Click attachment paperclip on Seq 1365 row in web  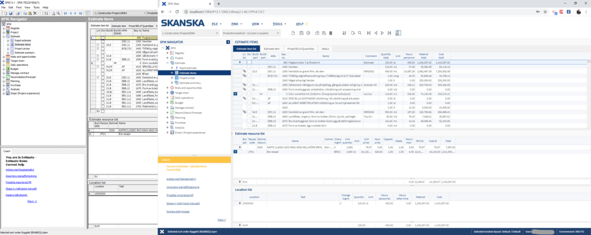pos(244,71)
